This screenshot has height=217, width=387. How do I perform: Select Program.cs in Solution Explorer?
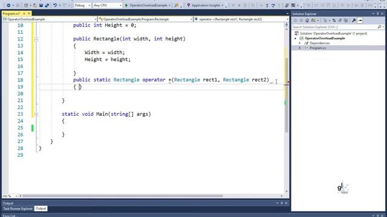click(x=317, y=48)
